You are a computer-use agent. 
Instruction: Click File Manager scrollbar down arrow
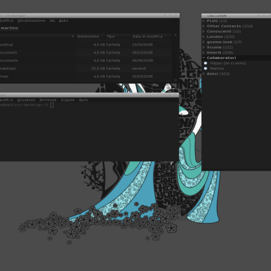tap(175, 80)
